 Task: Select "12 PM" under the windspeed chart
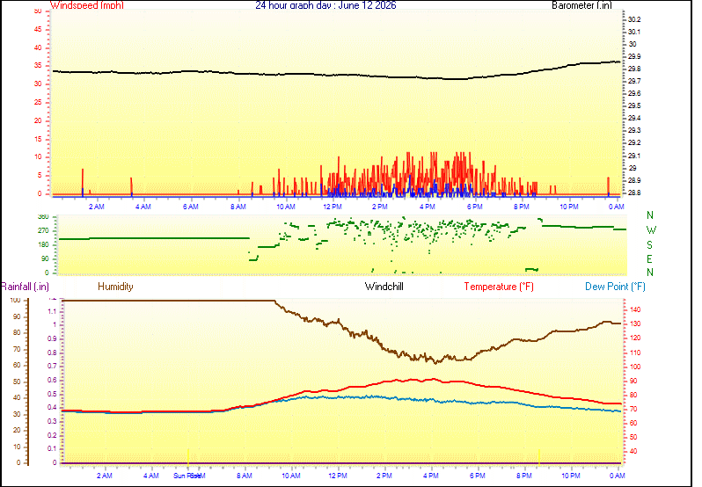333,207
